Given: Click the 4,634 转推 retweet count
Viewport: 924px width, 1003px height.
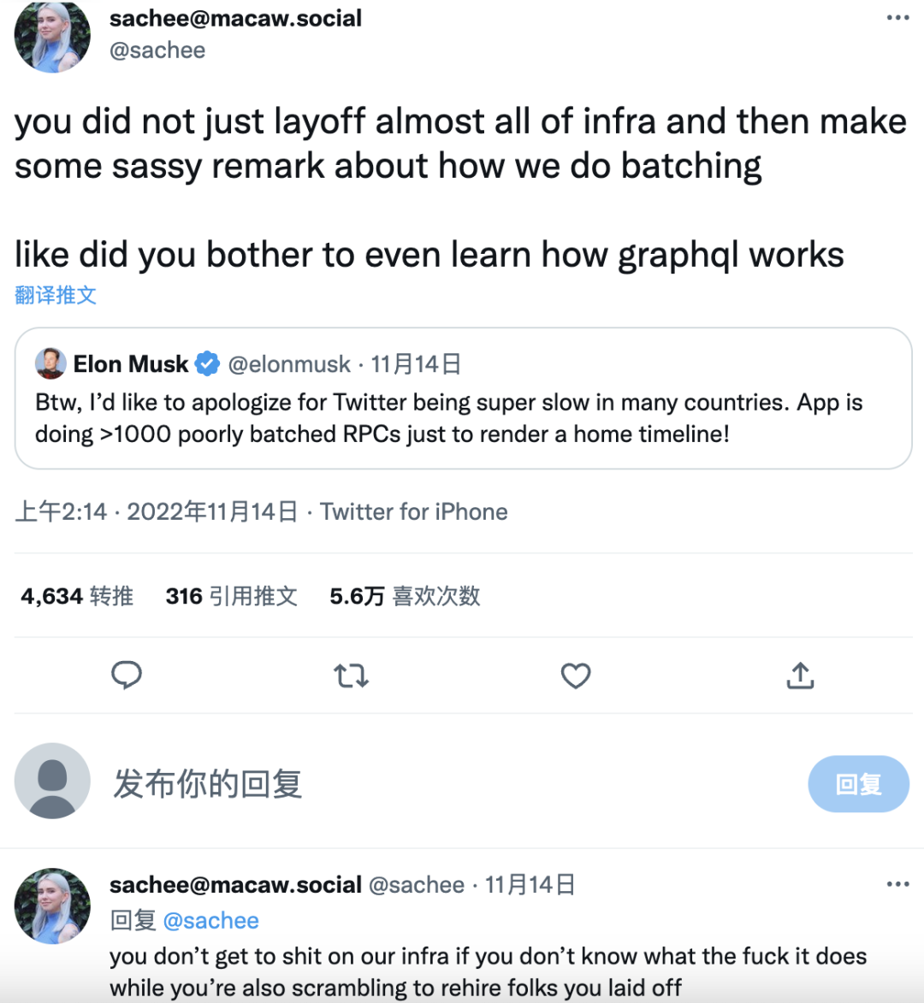Looking at the screenshot, I should [x=76, y=596].
